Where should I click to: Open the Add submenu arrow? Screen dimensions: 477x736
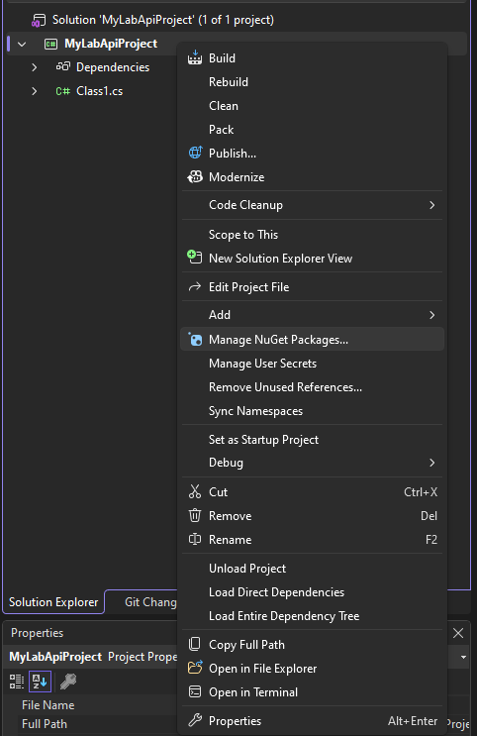432,314
